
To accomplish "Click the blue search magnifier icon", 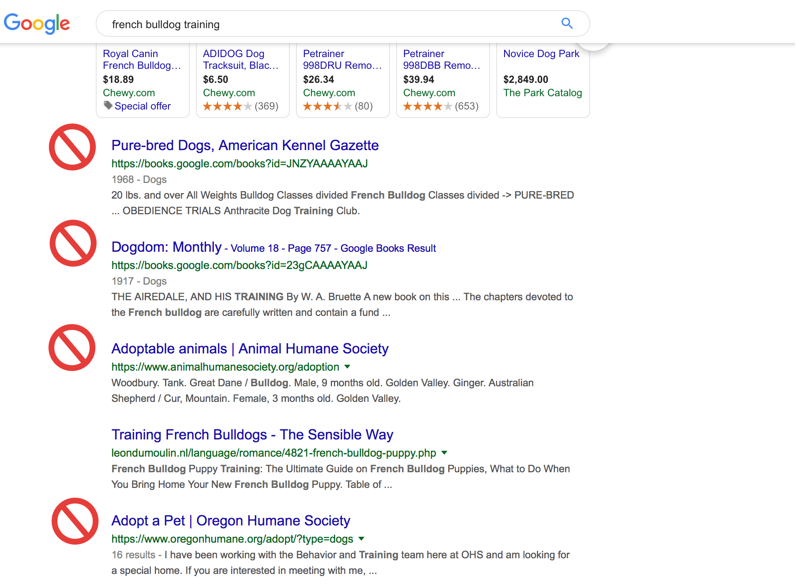I will tap(567, 23).
